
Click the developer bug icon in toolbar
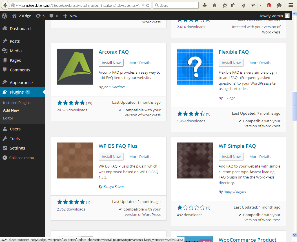click(x=253, y=5)
